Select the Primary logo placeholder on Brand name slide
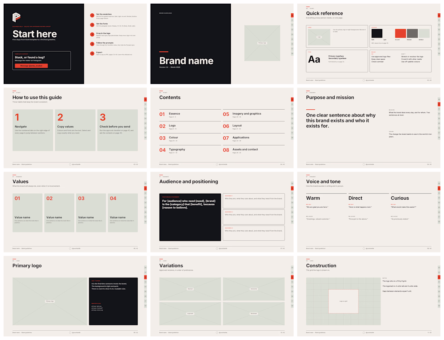Screen dimensions: 444x340 point(262,43)
